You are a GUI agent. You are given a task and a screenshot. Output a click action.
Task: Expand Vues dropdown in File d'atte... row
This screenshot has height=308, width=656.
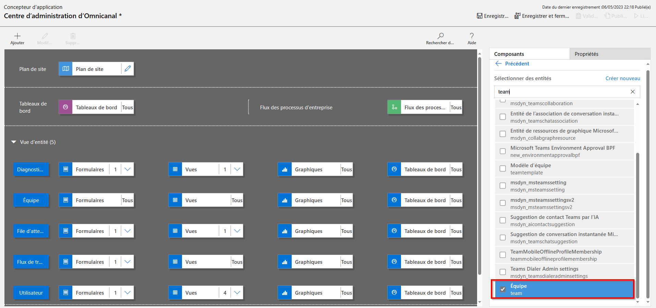point(237,231)
